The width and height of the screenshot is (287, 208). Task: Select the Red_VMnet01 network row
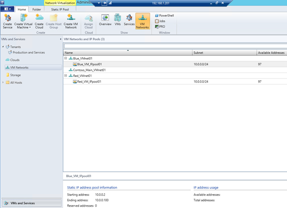coord(175,76)
